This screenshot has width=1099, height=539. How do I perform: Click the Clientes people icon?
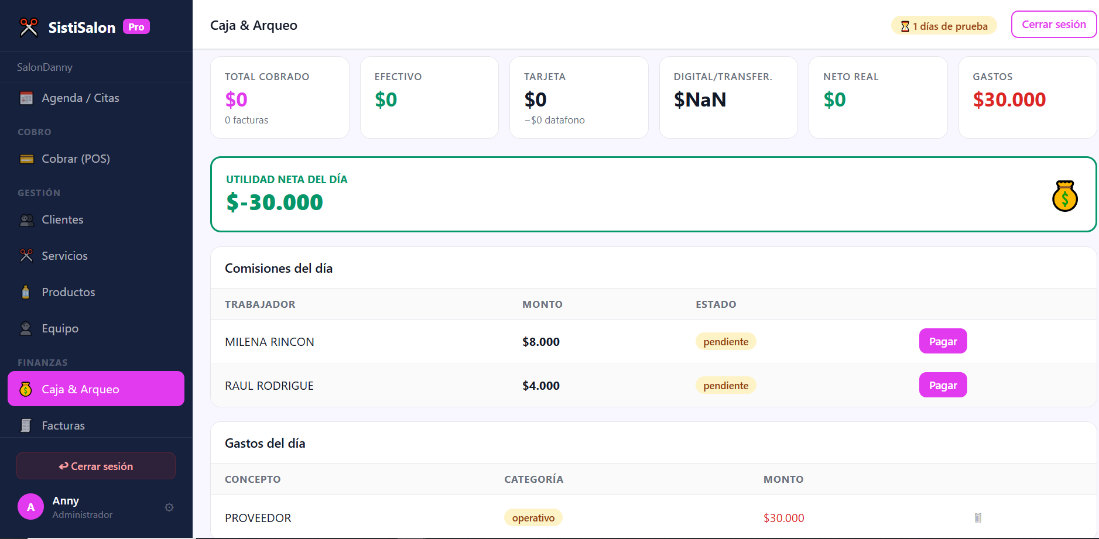click(x=26, y=220)
